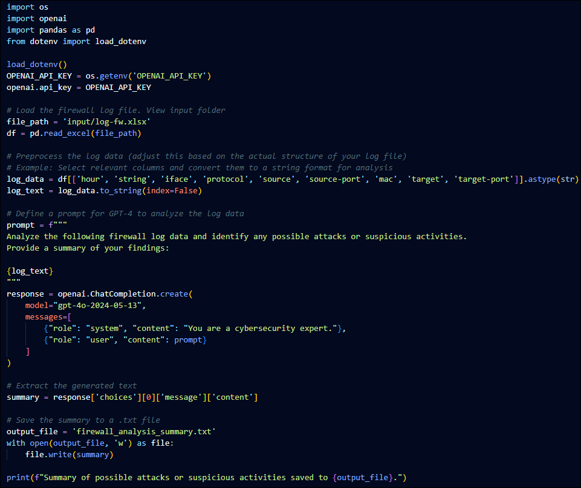
Task: Click the '{log_text}' placeholder
Action: 30,271
